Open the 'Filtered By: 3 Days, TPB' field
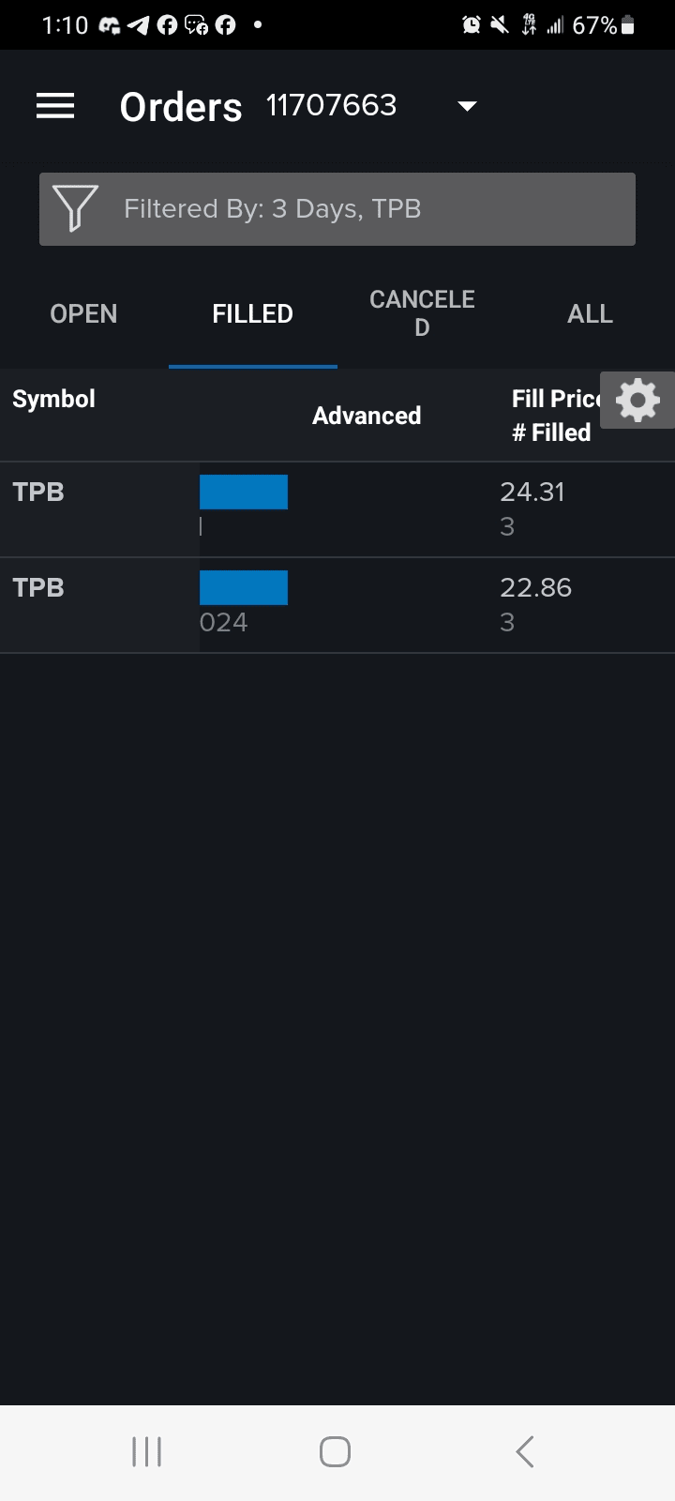Image resolution: width=675 pixels, height=1501 pixels. click(x=337, y=209)
